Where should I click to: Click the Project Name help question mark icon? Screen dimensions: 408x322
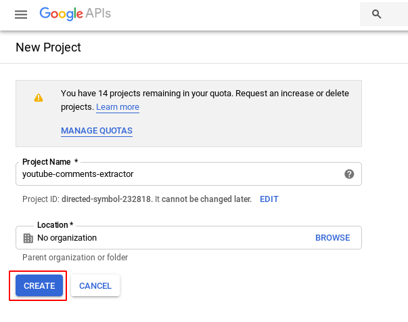349,174
